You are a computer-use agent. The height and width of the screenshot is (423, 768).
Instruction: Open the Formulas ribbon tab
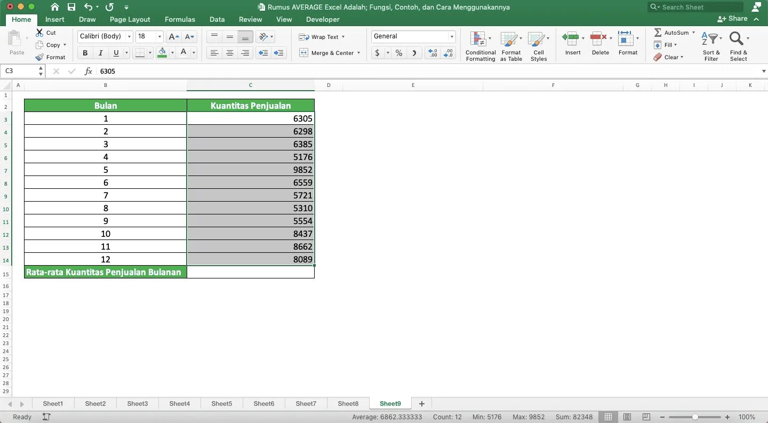pos(180,19)
